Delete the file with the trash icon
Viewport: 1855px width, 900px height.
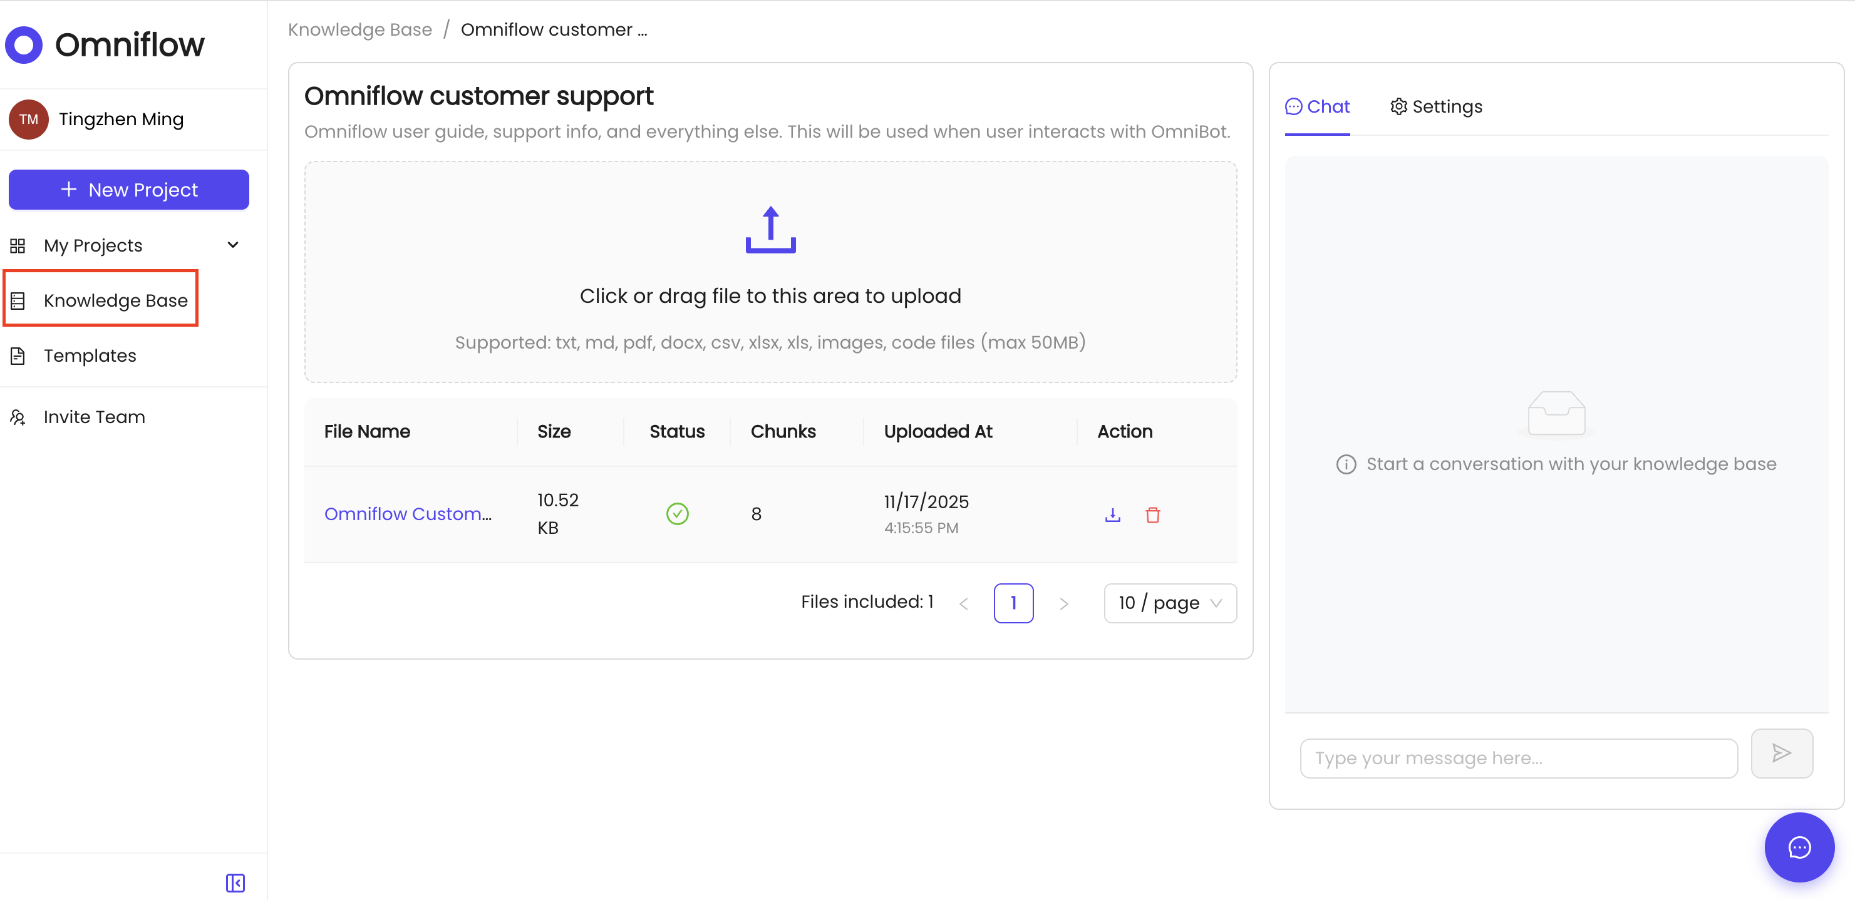pyautogui.click(x=1153, y=515)
